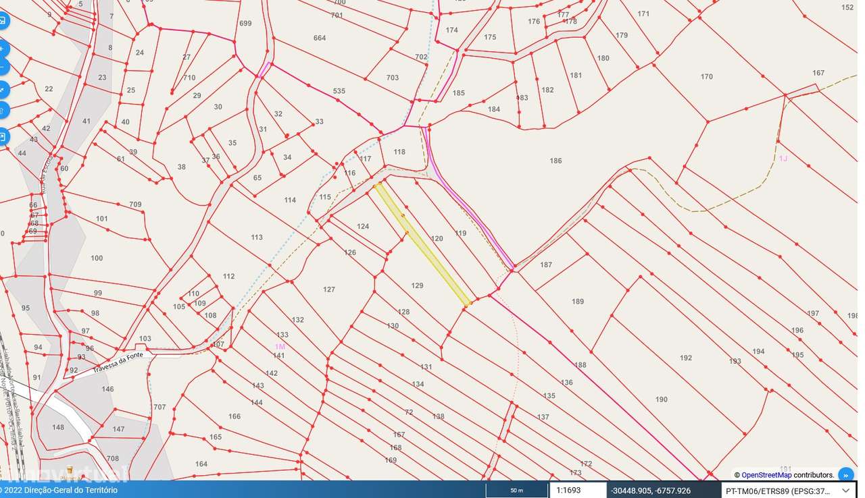Image resolution: width=865 pixels, height=498 pixels.
Task: Select parcel 127
Action: pos(329,289)
